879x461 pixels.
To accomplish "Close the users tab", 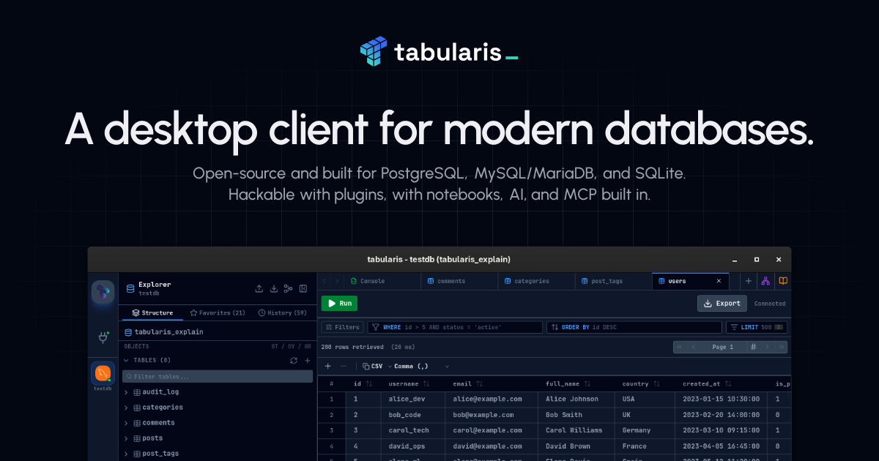I will click(719, 281).
